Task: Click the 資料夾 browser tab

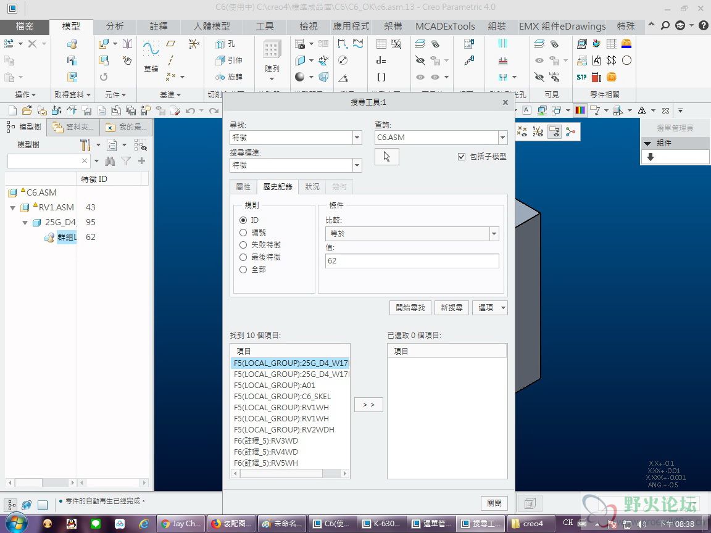Action: [73, 127]
